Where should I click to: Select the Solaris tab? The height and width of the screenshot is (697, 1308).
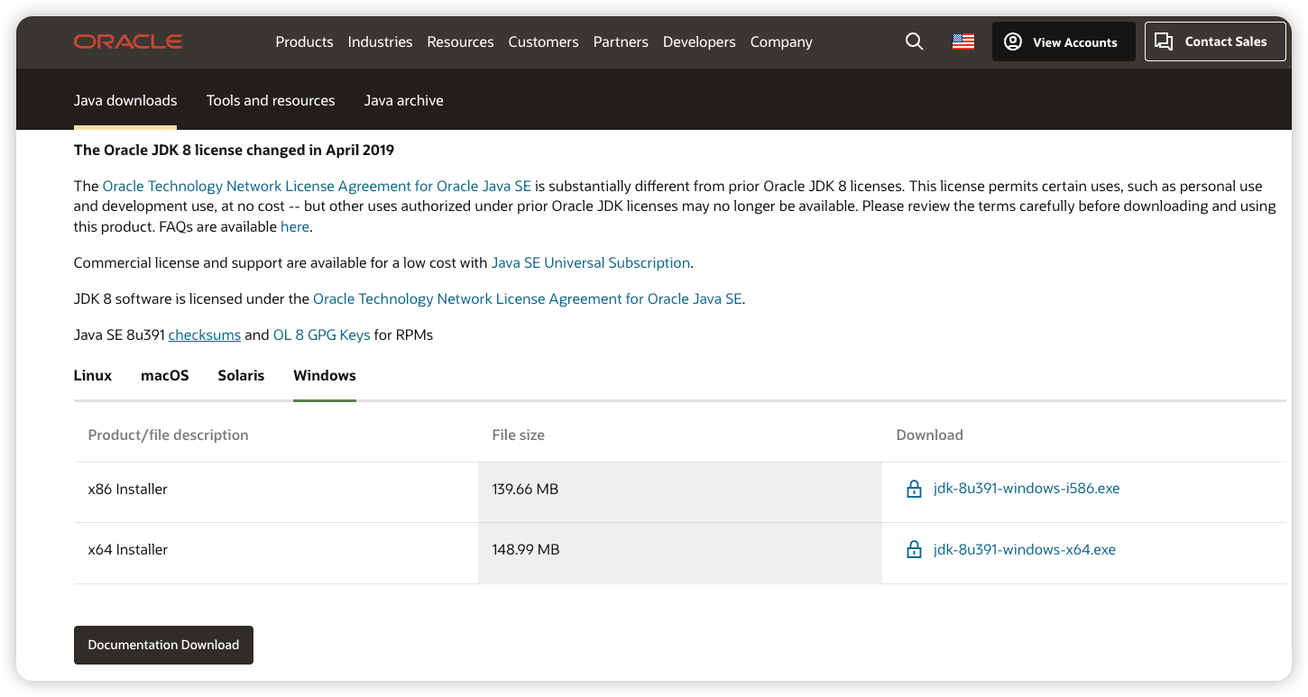pyautogui.click(x=241, y=375)
